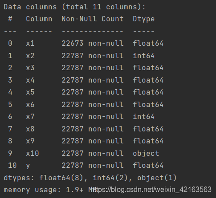216x198 pixels.
Task: Click the int64 dtype in row x7
Action: point(144,117)
